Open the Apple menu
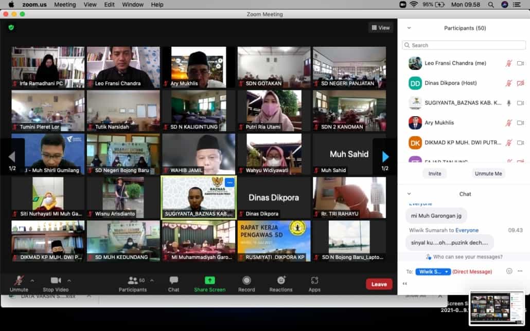This screenshot has height=331, width=530. 11,5
